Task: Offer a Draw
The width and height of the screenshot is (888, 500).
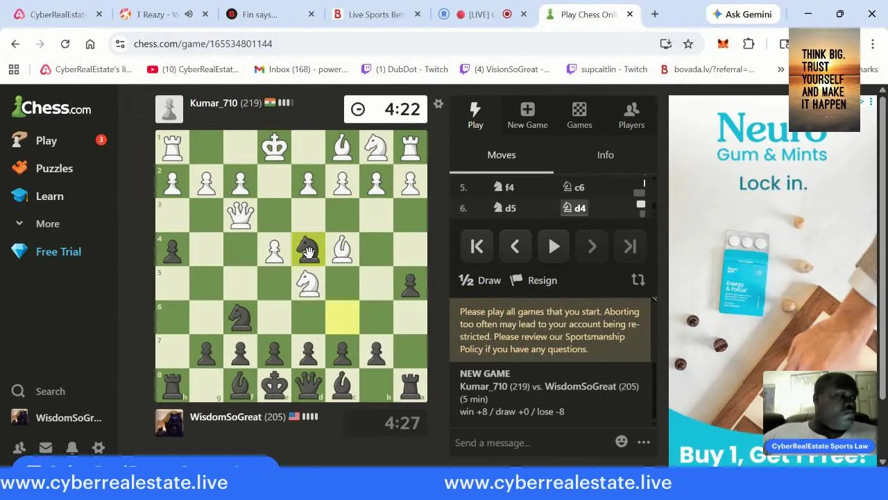Action: (480, 281)
